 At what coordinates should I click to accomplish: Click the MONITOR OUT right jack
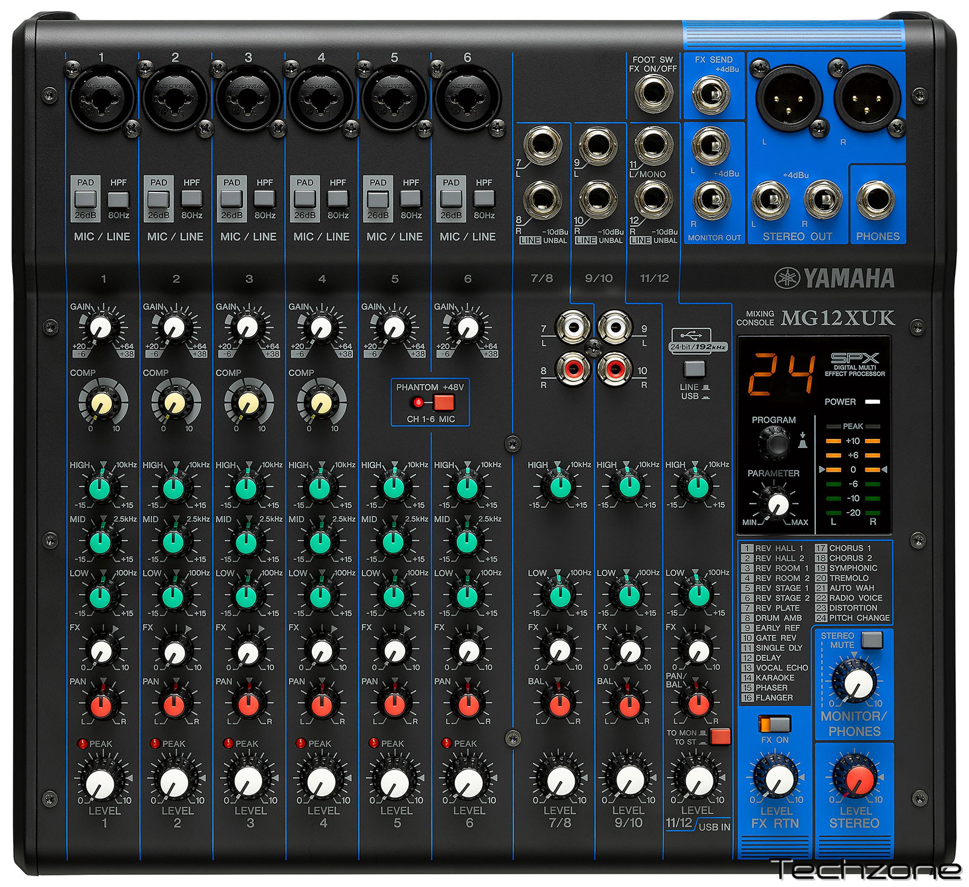tap(711, 200)
